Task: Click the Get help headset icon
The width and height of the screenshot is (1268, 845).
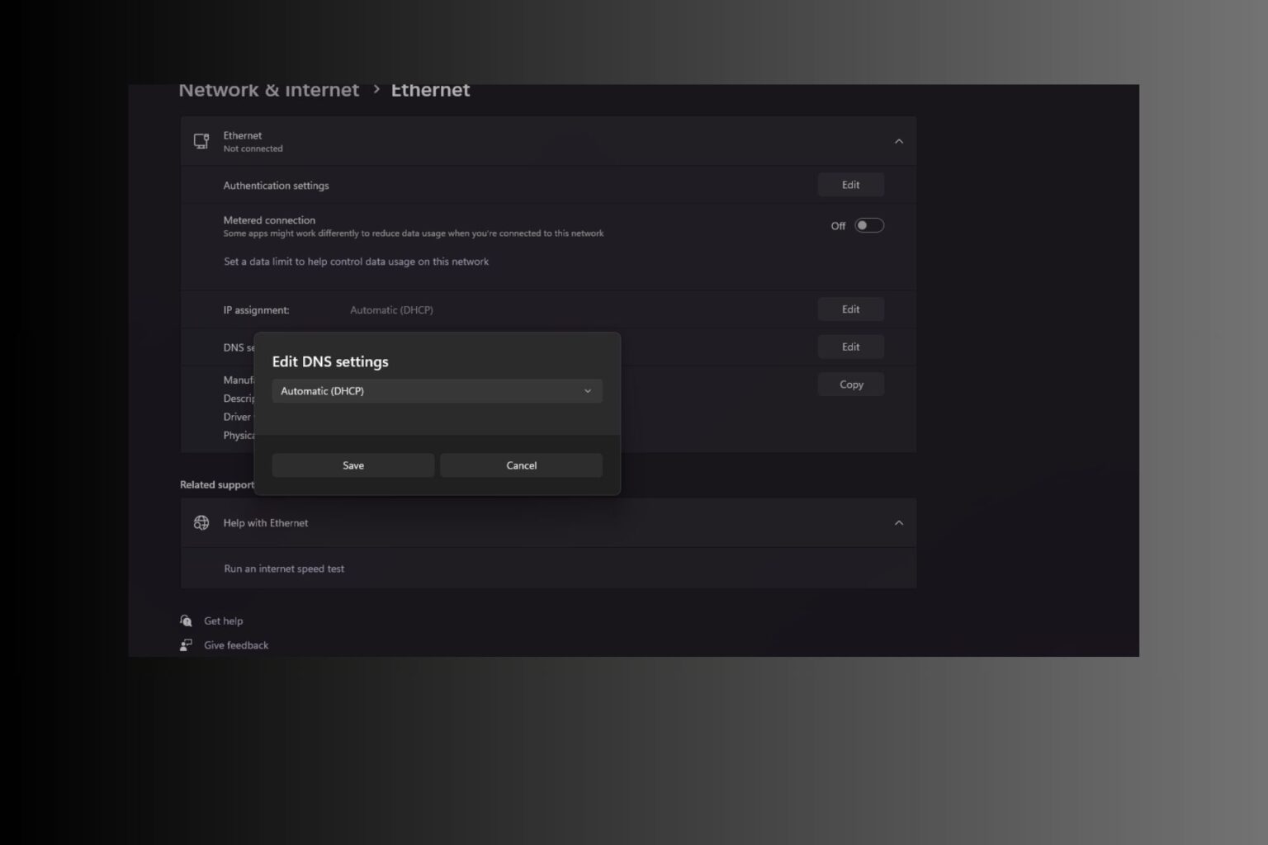Action: click(x=187, y=621)
